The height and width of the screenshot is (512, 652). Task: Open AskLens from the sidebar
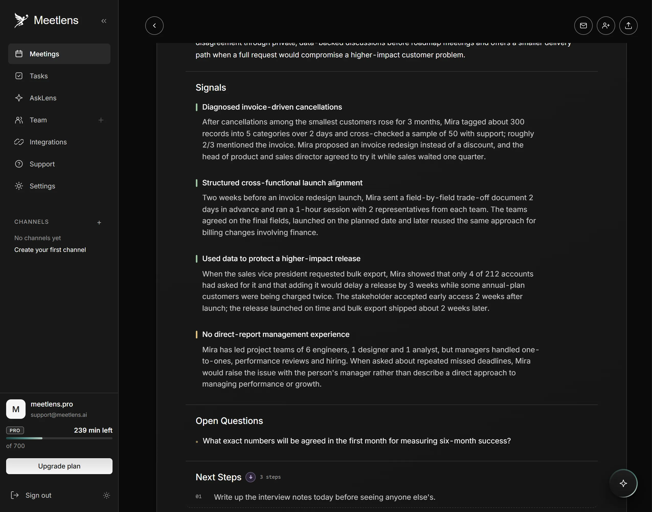click(x=59, y=98)
